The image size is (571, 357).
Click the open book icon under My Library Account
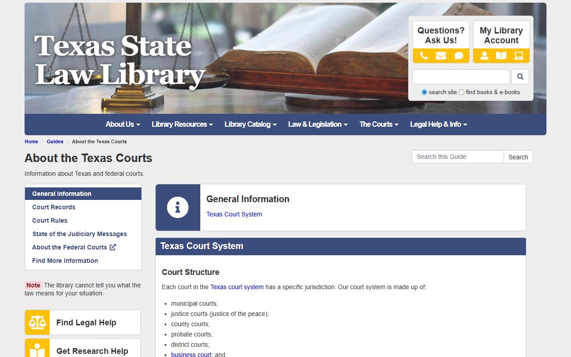pyautogui.click(x=501, y=56)
